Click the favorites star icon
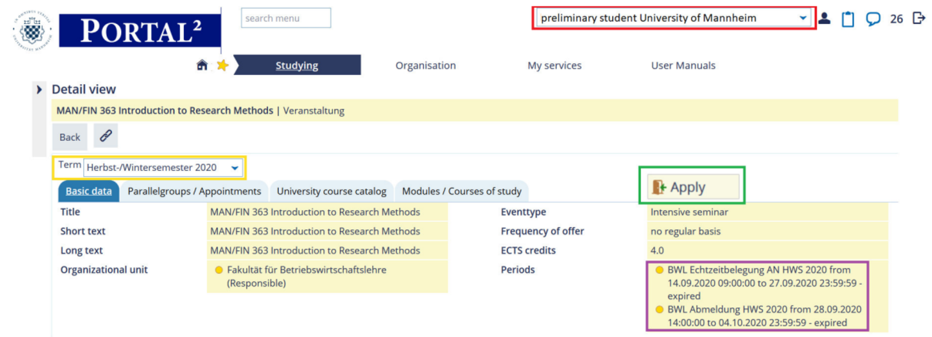932x337 pixels. tap(222, 65)
